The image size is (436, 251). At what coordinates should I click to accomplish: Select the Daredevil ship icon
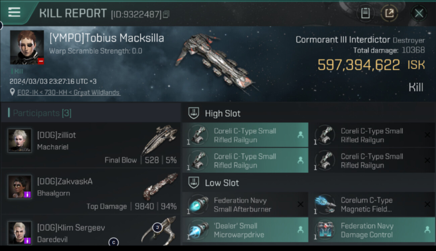[158, 230]
